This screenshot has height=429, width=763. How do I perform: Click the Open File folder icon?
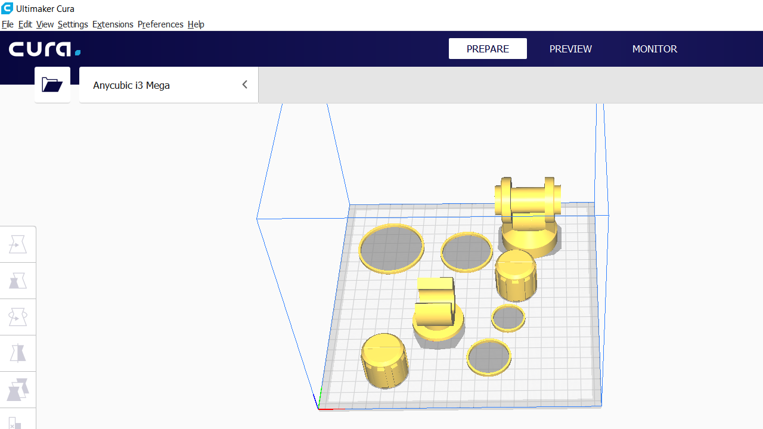click(x=52, y=85)
